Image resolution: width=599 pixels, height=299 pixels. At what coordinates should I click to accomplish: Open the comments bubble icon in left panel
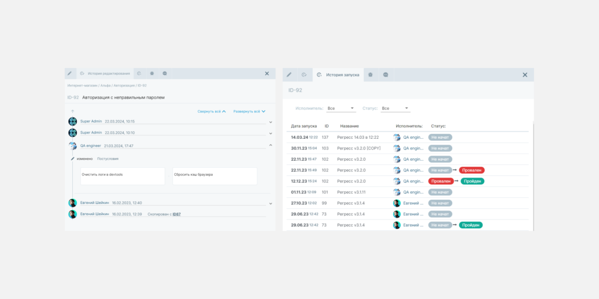click(165, 74)
